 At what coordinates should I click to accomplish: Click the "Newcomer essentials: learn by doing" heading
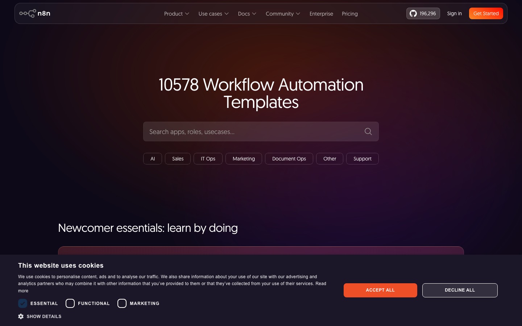(148, 228)
